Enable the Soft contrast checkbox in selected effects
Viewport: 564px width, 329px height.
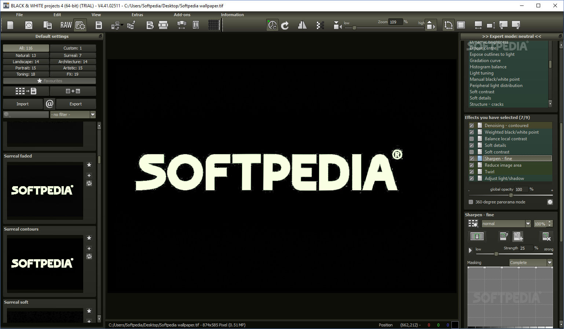(x=472, y=152)
